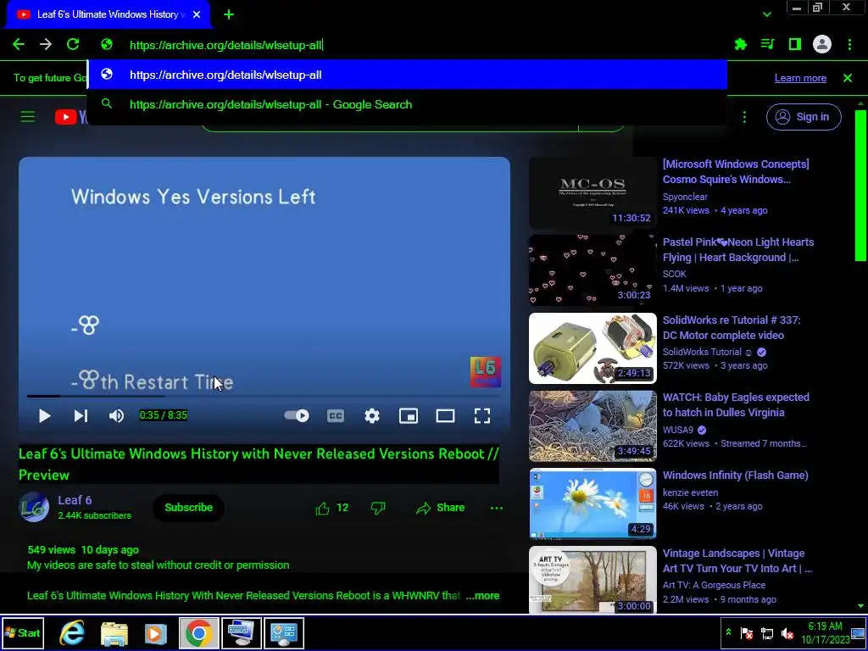The image size is (868, 651).
Task: Mute the video with the speaker icon
Action: click(x=116, y=415)
